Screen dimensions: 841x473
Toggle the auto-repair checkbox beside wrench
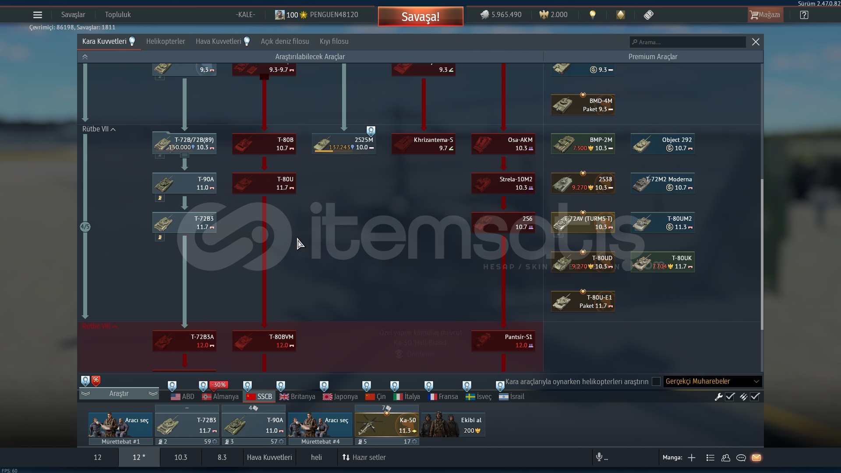730,397
